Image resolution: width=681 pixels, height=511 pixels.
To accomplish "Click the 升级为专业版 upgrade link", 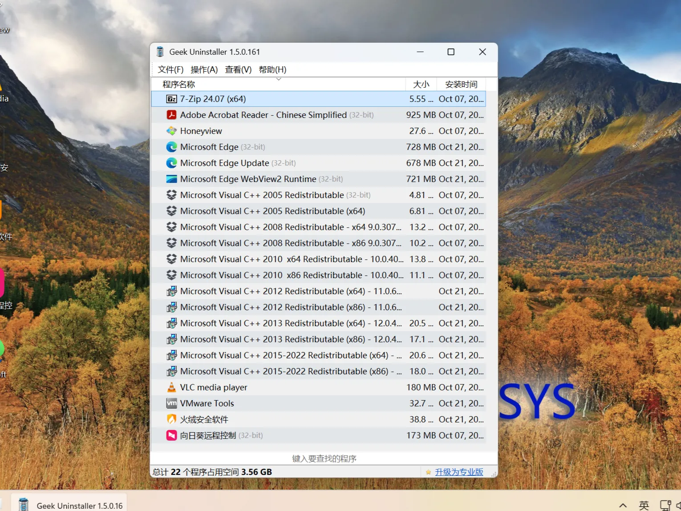I will coord(459,472).
